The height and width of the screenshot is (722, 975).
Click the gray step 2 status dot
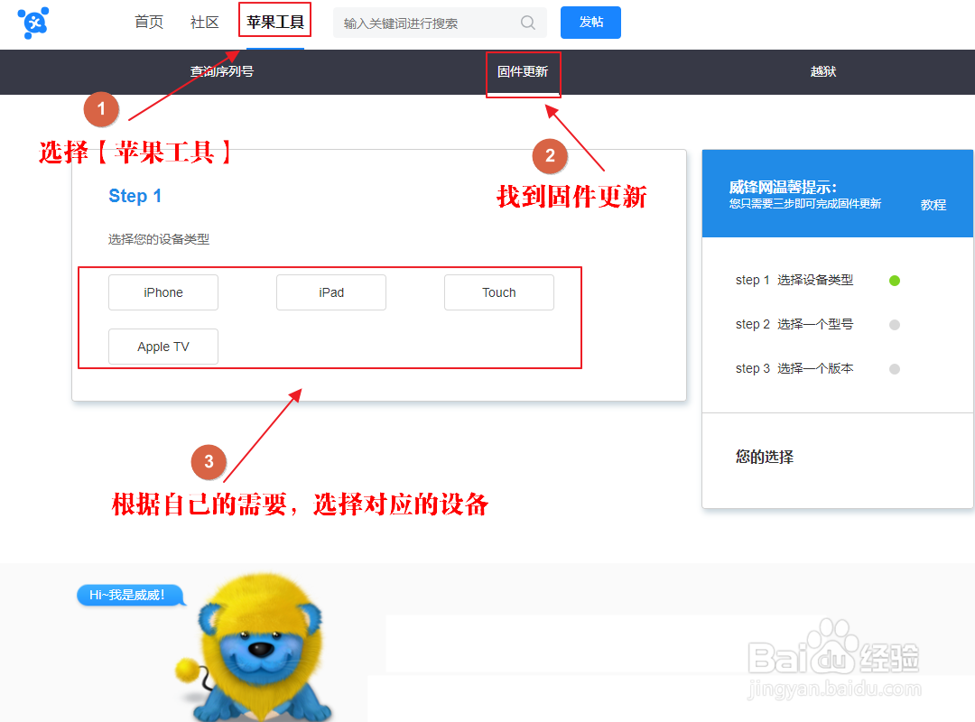point(895,325)
